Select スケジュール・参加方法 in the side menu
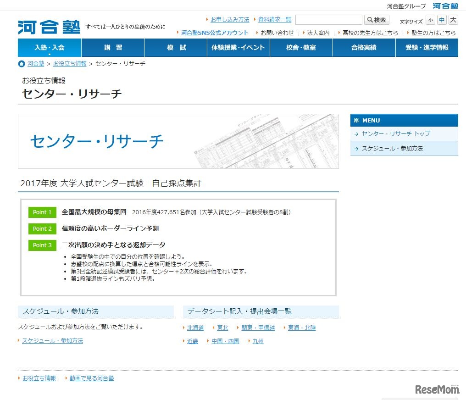The height and width of the screenshot is (400, 466). pyautogui.click(x=392, y=149)
